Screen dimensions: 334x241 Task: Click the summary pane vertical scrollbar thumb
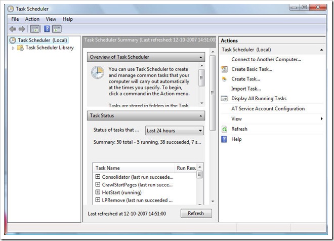(x=213, y=93)
